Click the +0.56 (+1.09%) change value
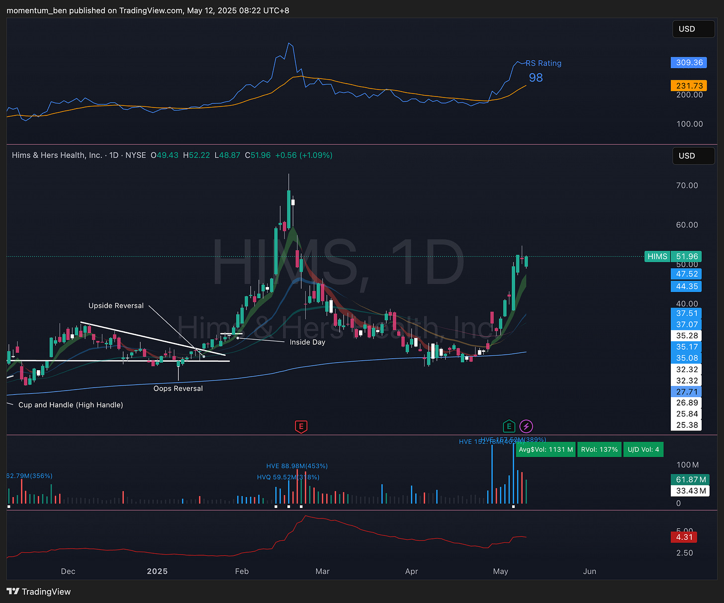This screenshot has height=603, width=724. tap(304, 155)
